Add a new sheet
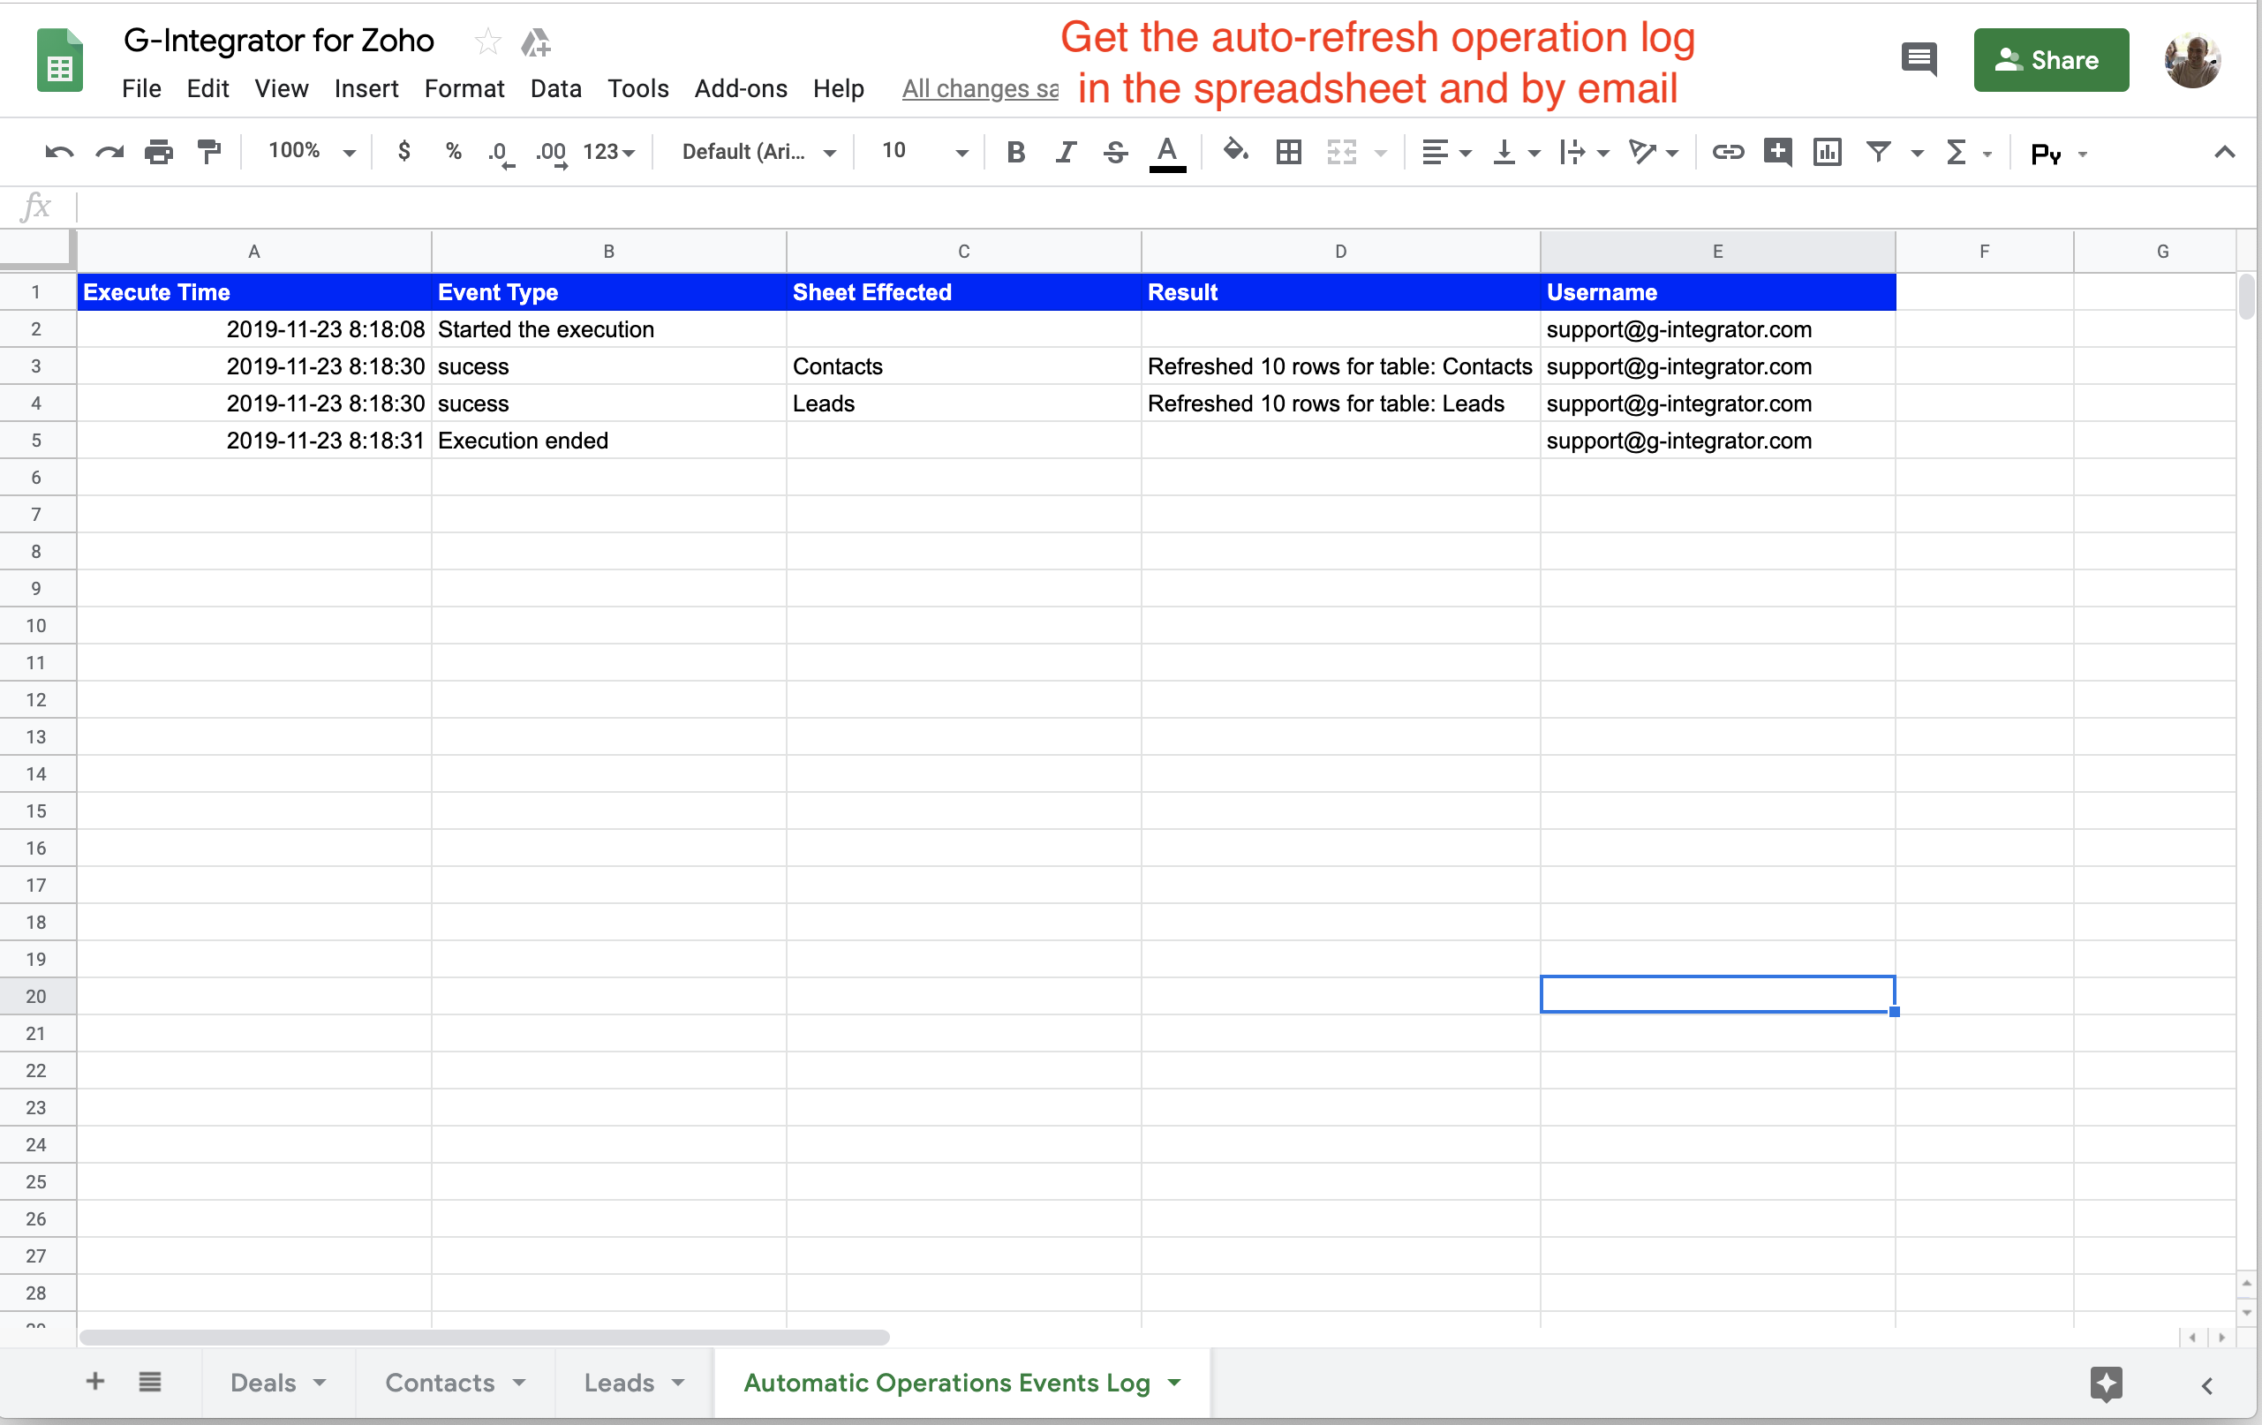The image size is (2262, 1425). click(x=94, y=1381)
